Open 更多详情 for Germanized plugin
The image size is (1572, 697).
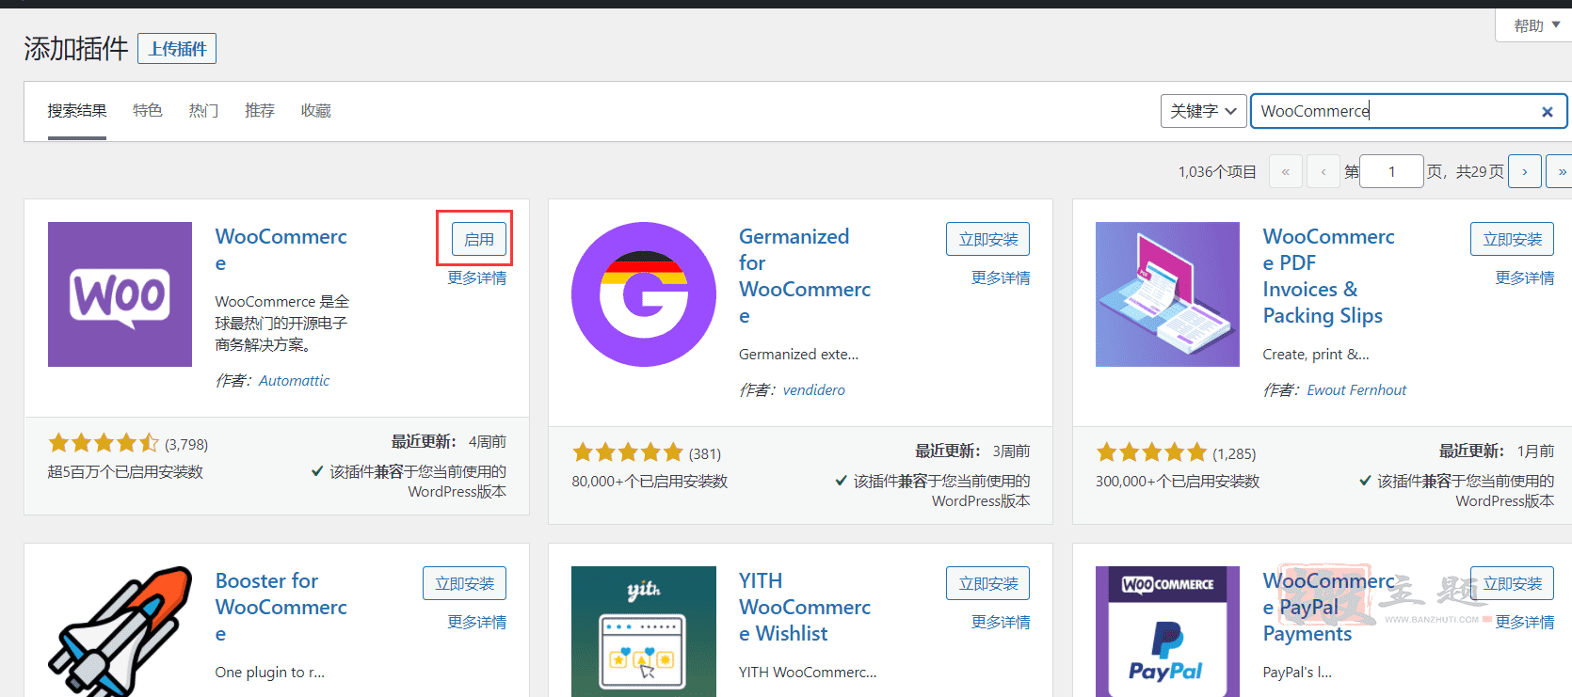[1001, 278]
